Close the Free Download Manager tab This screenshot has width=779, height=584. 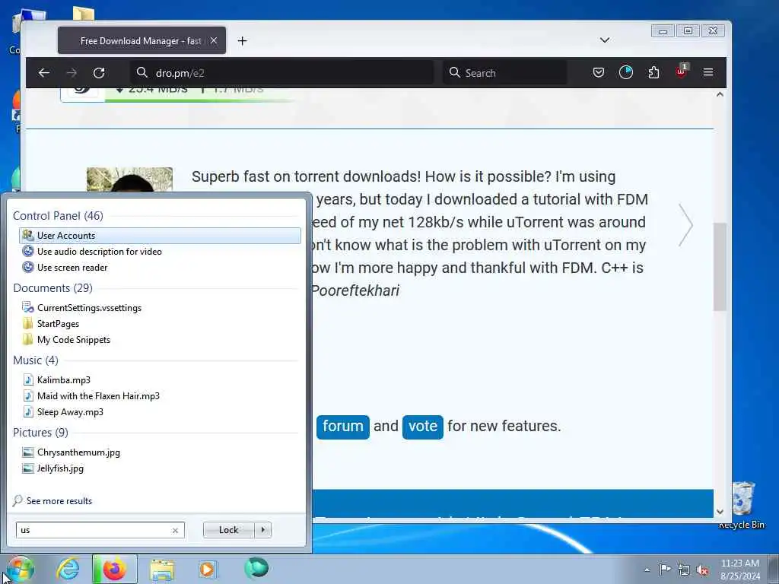(214, 41)
